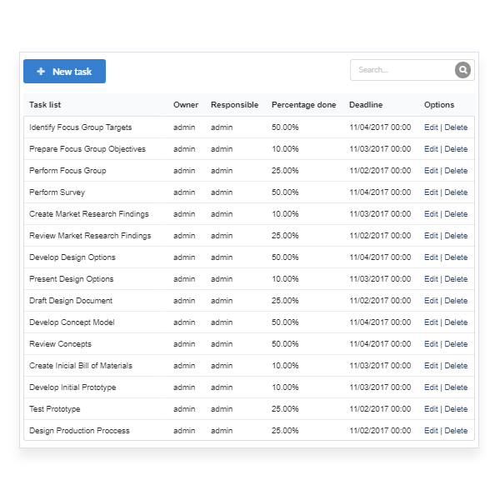Select the Review Market Research Findings name
Screen dimensions: 500x500
point(90,236)
